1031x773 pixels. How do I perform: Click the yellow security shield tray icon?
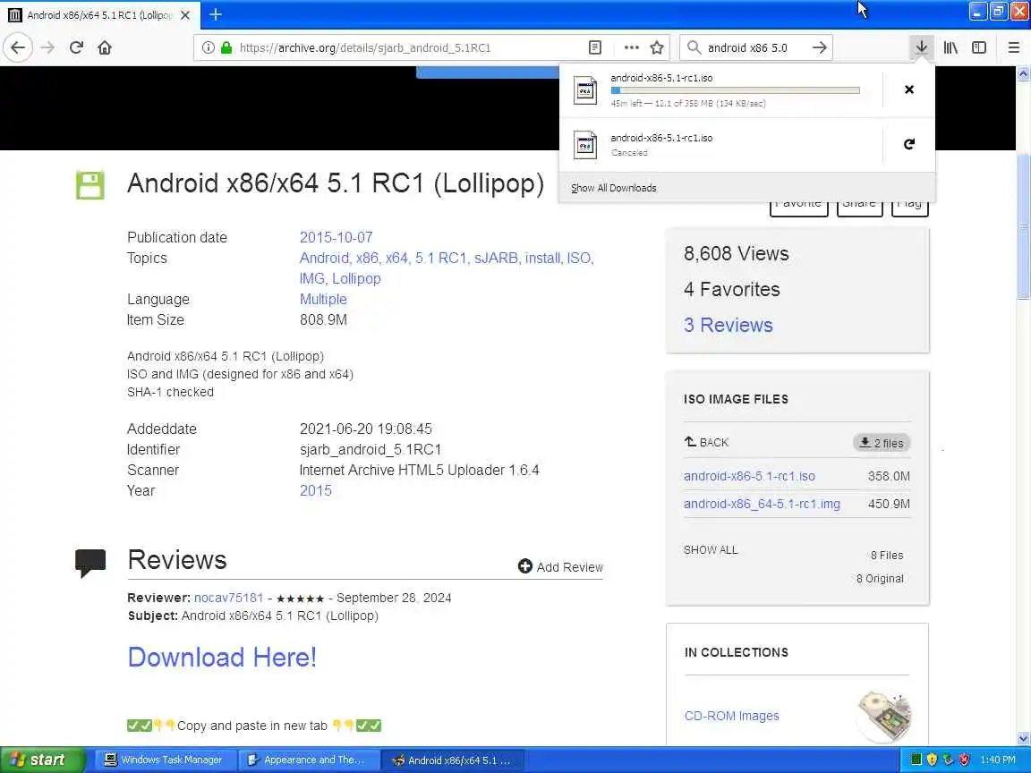pyautogui.click(x=932, y=760)
